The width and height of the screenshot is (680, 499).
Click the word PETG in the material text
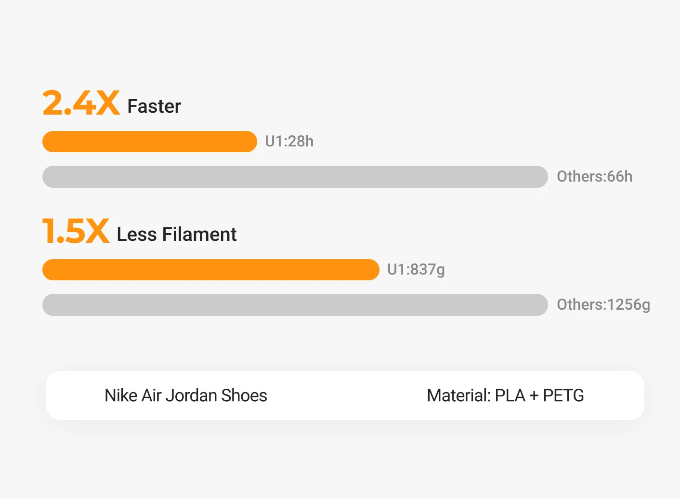[563, 395]
